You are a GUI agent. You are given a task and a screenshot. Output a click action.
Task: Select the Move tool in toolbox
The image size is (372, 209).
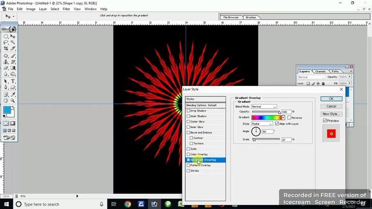13,37
